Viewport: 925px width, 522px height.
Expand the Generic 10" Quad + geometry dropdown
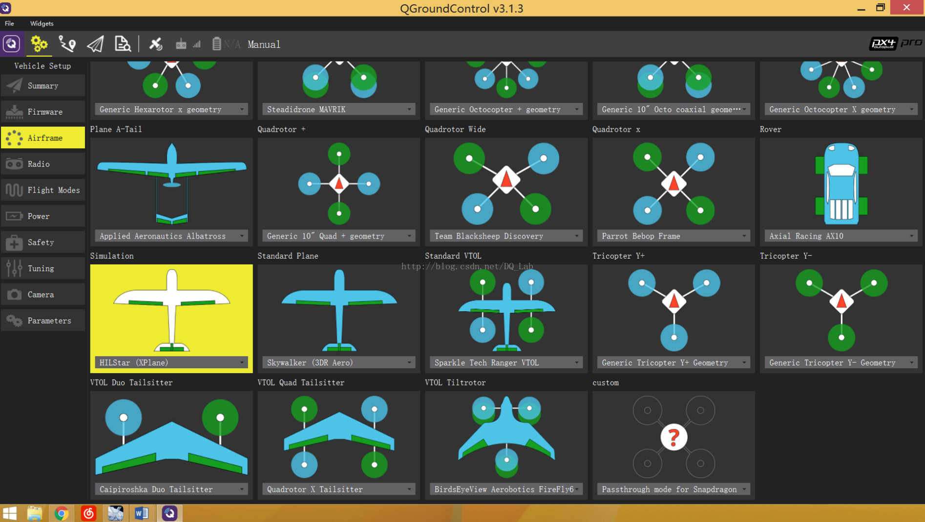click(x=339, y=236)
